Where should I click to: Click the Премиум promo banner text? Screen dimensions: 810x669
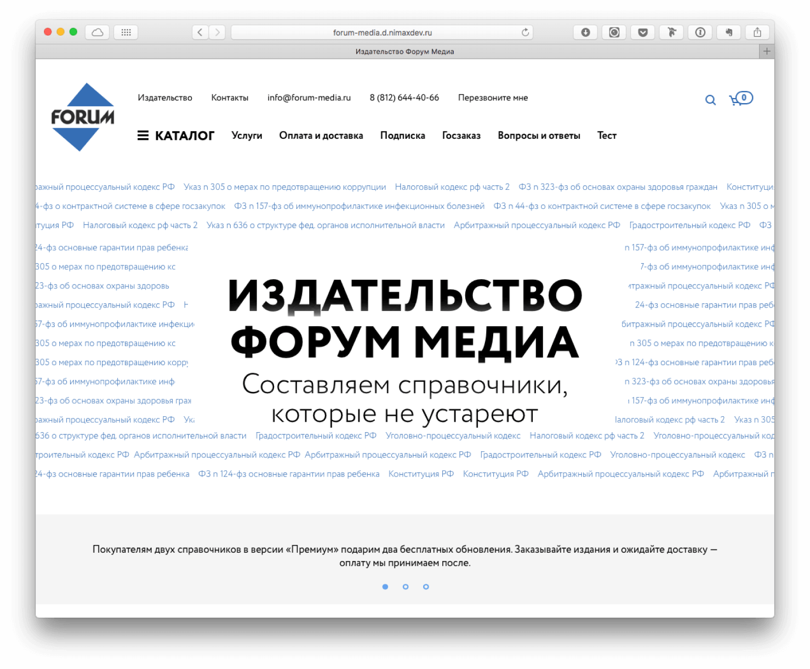(x=405, y=556)
